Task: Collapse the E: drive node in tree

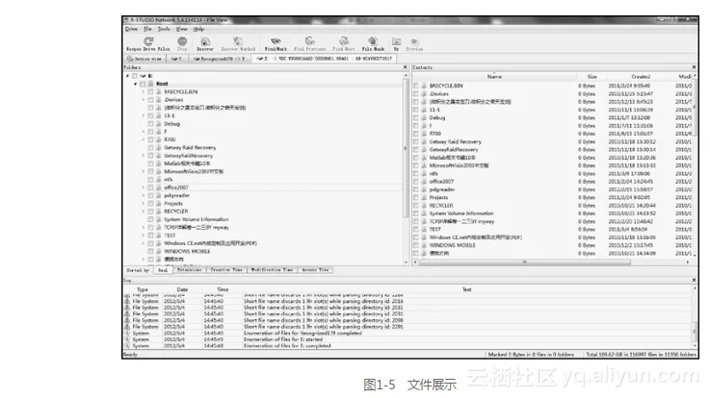Action: click(x=128, y=76)
